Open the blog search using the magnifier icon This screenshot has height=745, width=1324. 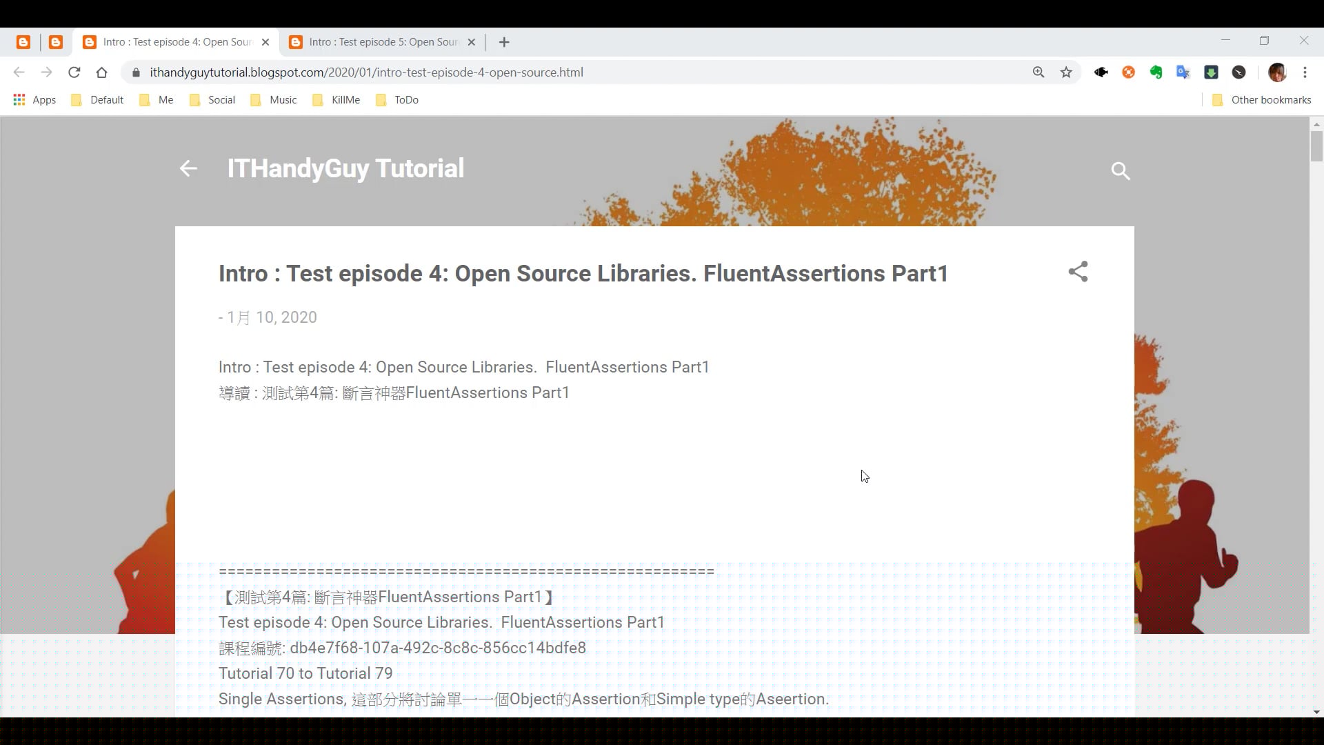coord(1121,170)
